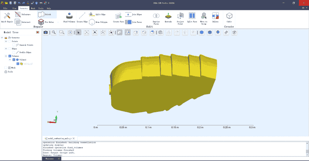Screen dimensions: 309x161
Task: Click the message log vertical scrollbar
Action: point(307,149)
